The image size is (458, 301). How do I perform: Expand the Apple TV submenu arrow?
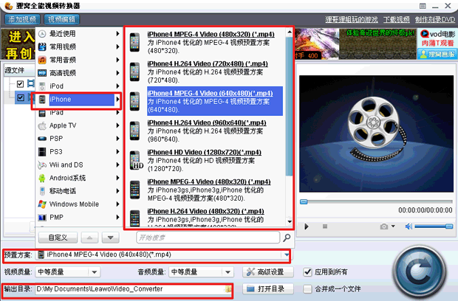coord(117,125)
